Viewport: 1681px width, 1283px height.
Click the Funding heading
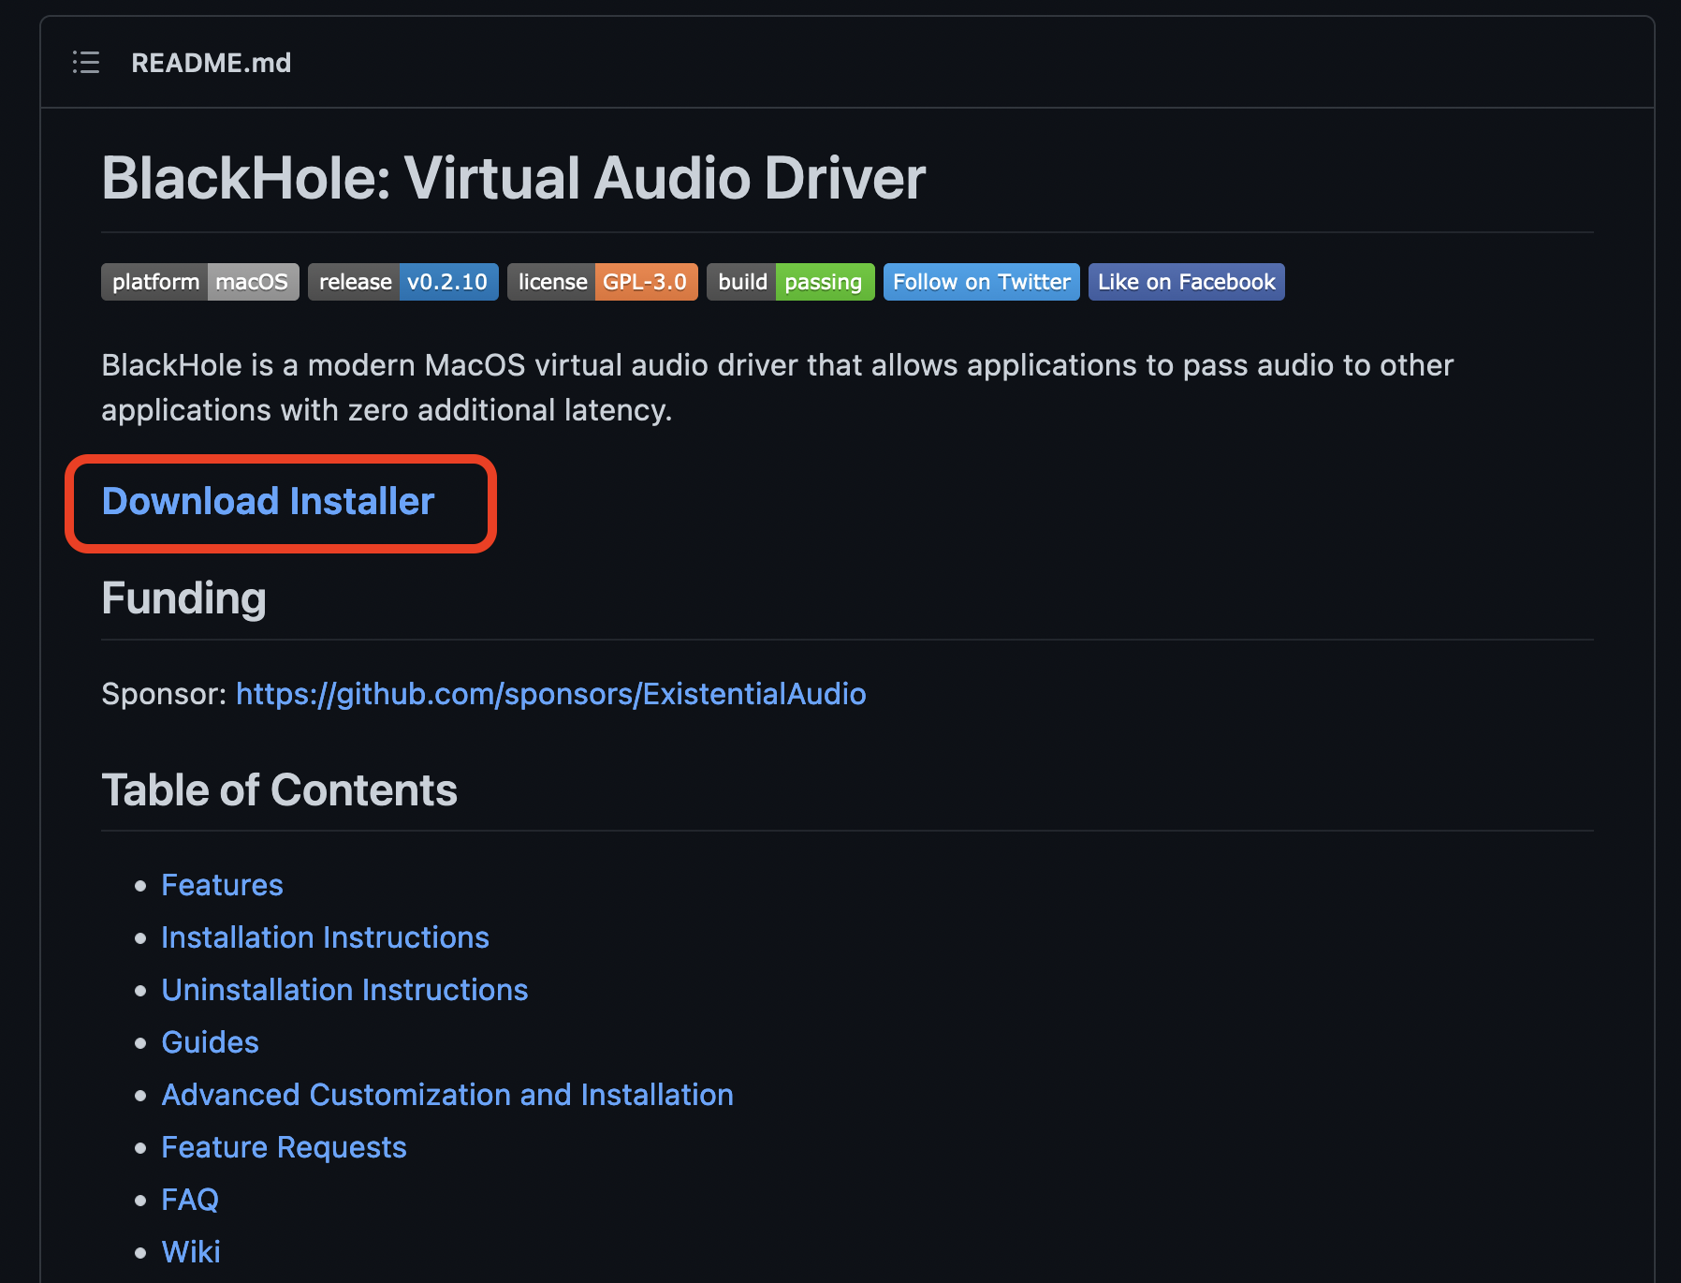[184, 598]
